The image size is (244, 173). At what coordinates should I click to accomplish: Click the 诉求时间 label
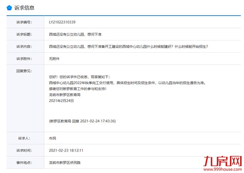(24, 150)
